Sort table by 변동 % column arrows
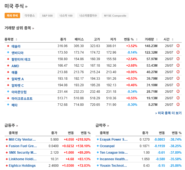This screenshot has height=170, width=185. pos(137,39)
